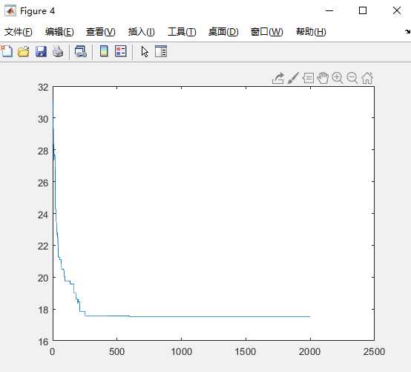Click the x-axis label 0
This screenshot has width=411, height=372.
pos(53,352)
